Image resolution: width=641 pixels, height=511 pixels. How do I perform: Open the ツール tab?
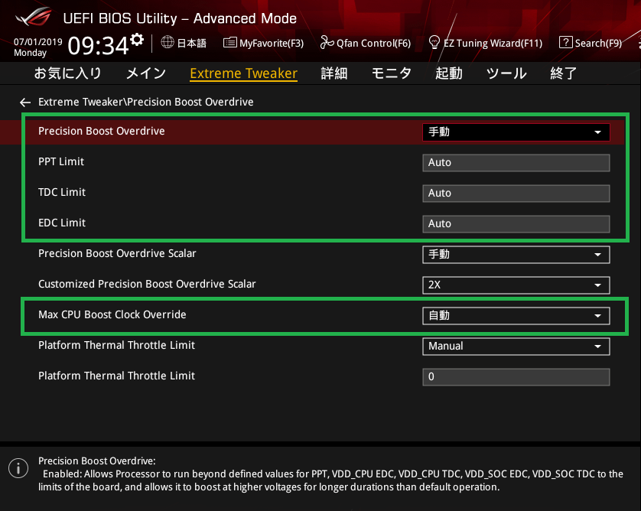click(x=506, y=73)
